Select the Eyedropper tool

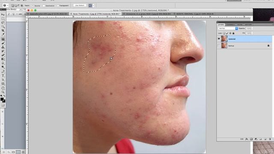[3, 35]
